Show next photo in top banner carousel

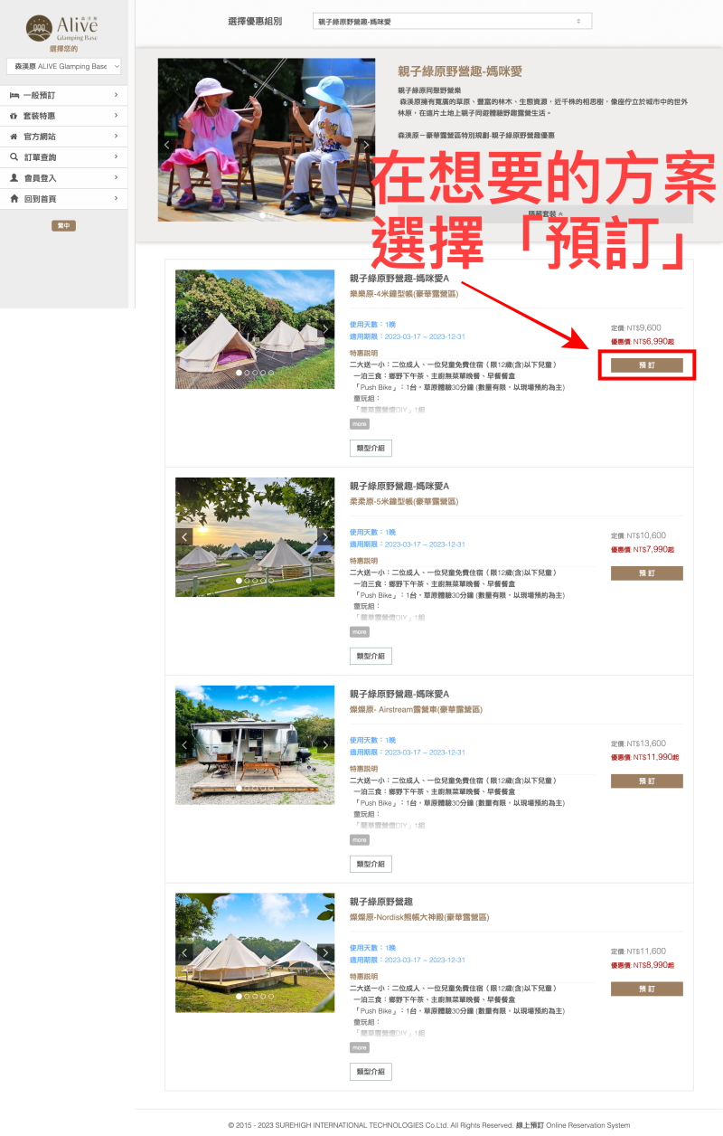366,145
